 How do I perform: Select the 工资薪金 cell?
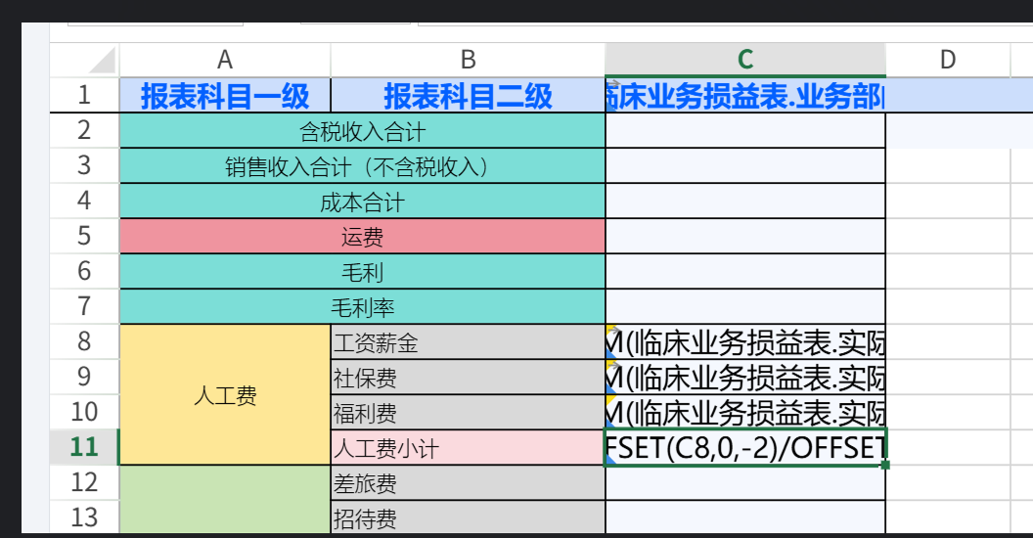tap(468, 342)
